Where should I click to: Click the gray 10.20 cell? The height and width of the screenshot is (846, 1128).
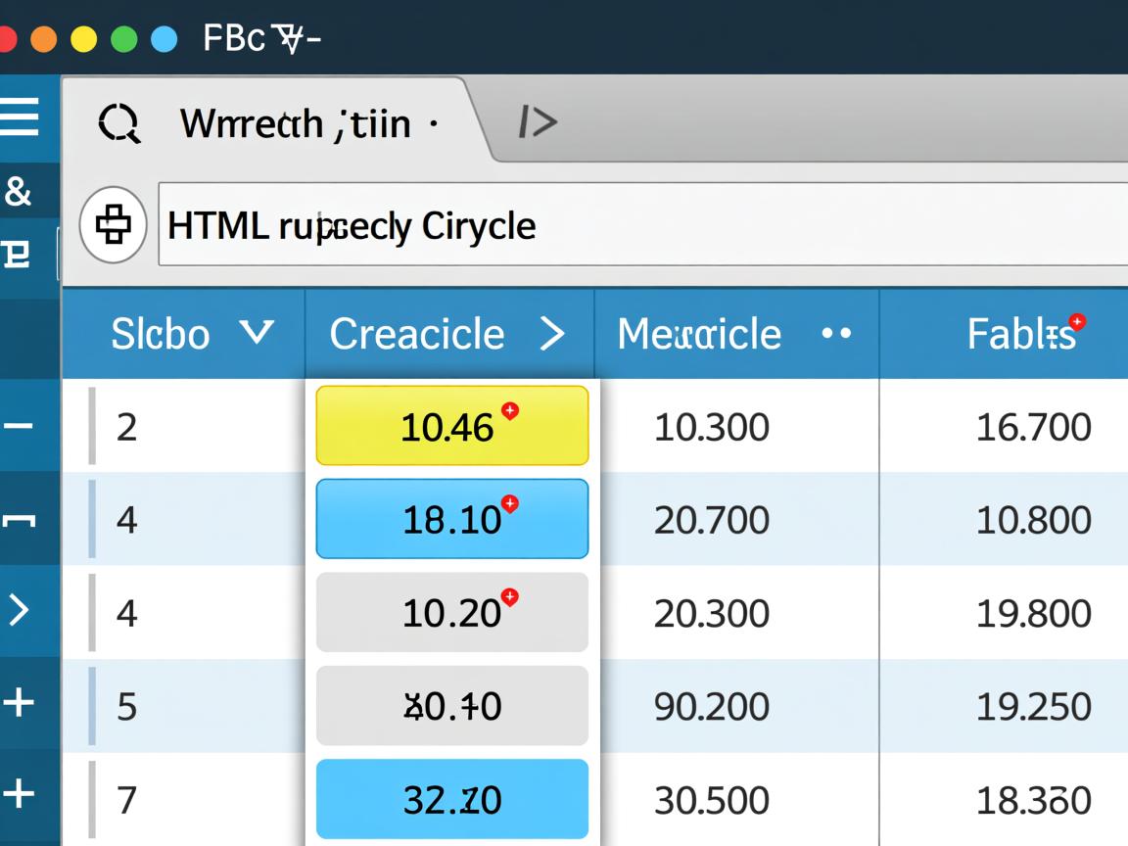pos(451,613)
